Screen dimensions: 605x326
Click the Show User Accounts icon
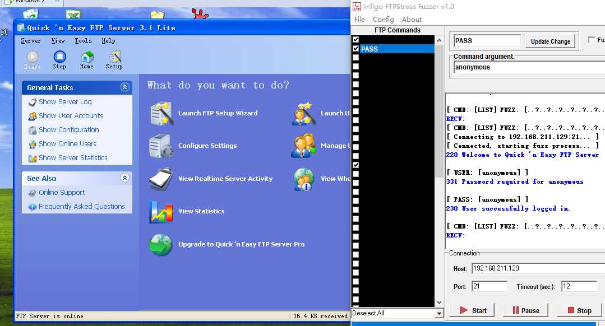click(x=33, y=116)
